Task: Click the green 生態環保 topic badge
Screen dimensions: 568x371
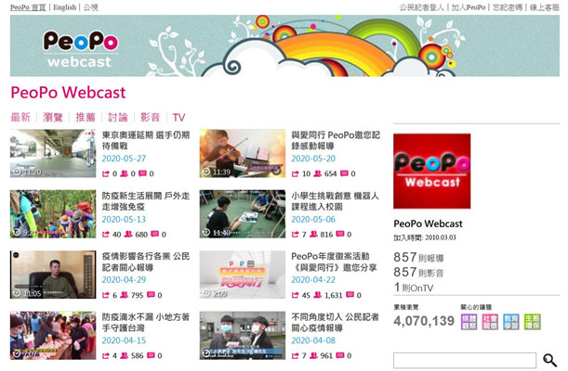Action: (x=532, y=322)
